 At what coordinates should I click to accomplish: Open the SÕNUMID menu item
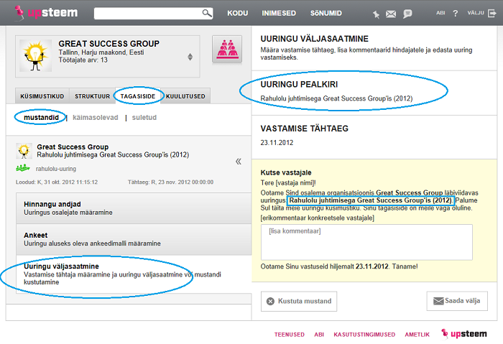(x=326, y=13)
